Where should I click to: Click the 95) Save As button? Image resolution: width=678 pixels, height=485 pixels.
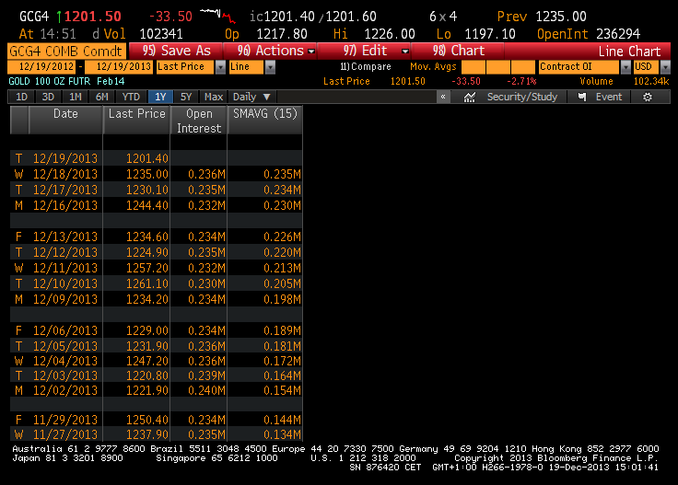[x=176, y=51]
